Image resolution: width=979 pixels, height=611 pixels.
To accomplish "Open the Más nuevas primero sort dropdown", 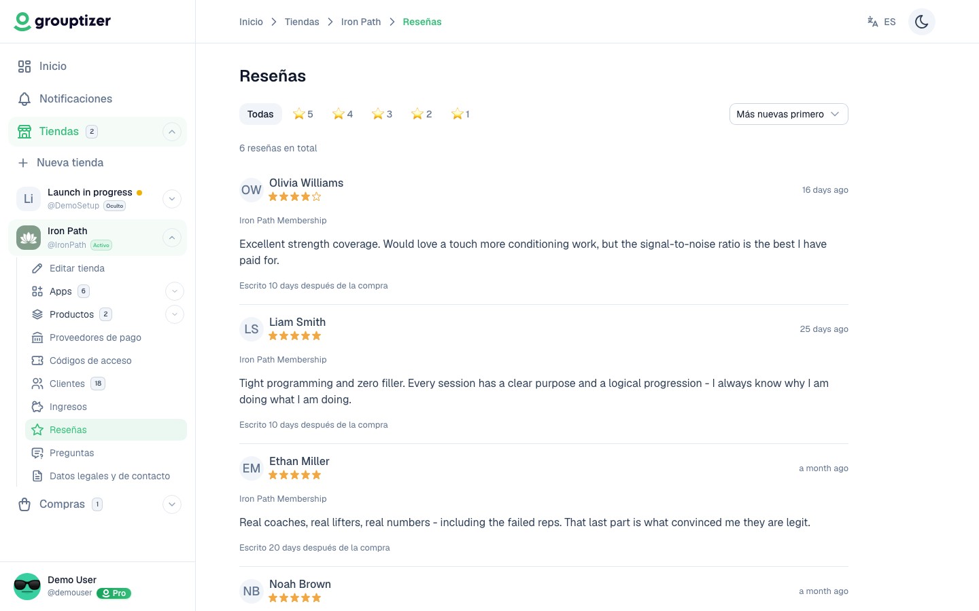I will (789, 114).
